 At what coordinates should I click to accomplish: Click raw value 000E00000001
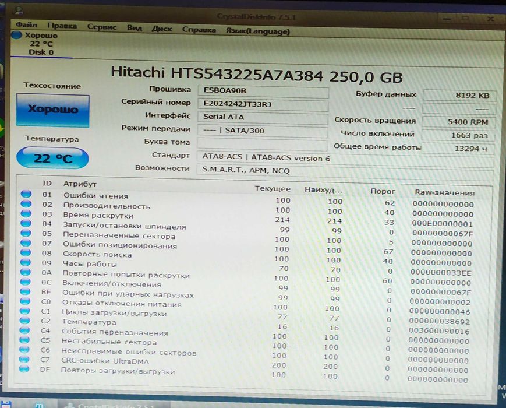tap(443, 224)
